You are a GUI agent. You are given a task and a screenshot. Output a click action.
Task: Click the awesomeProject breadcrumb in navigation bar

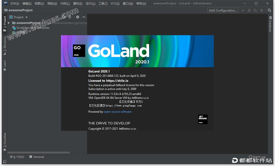tap(18, 10)
